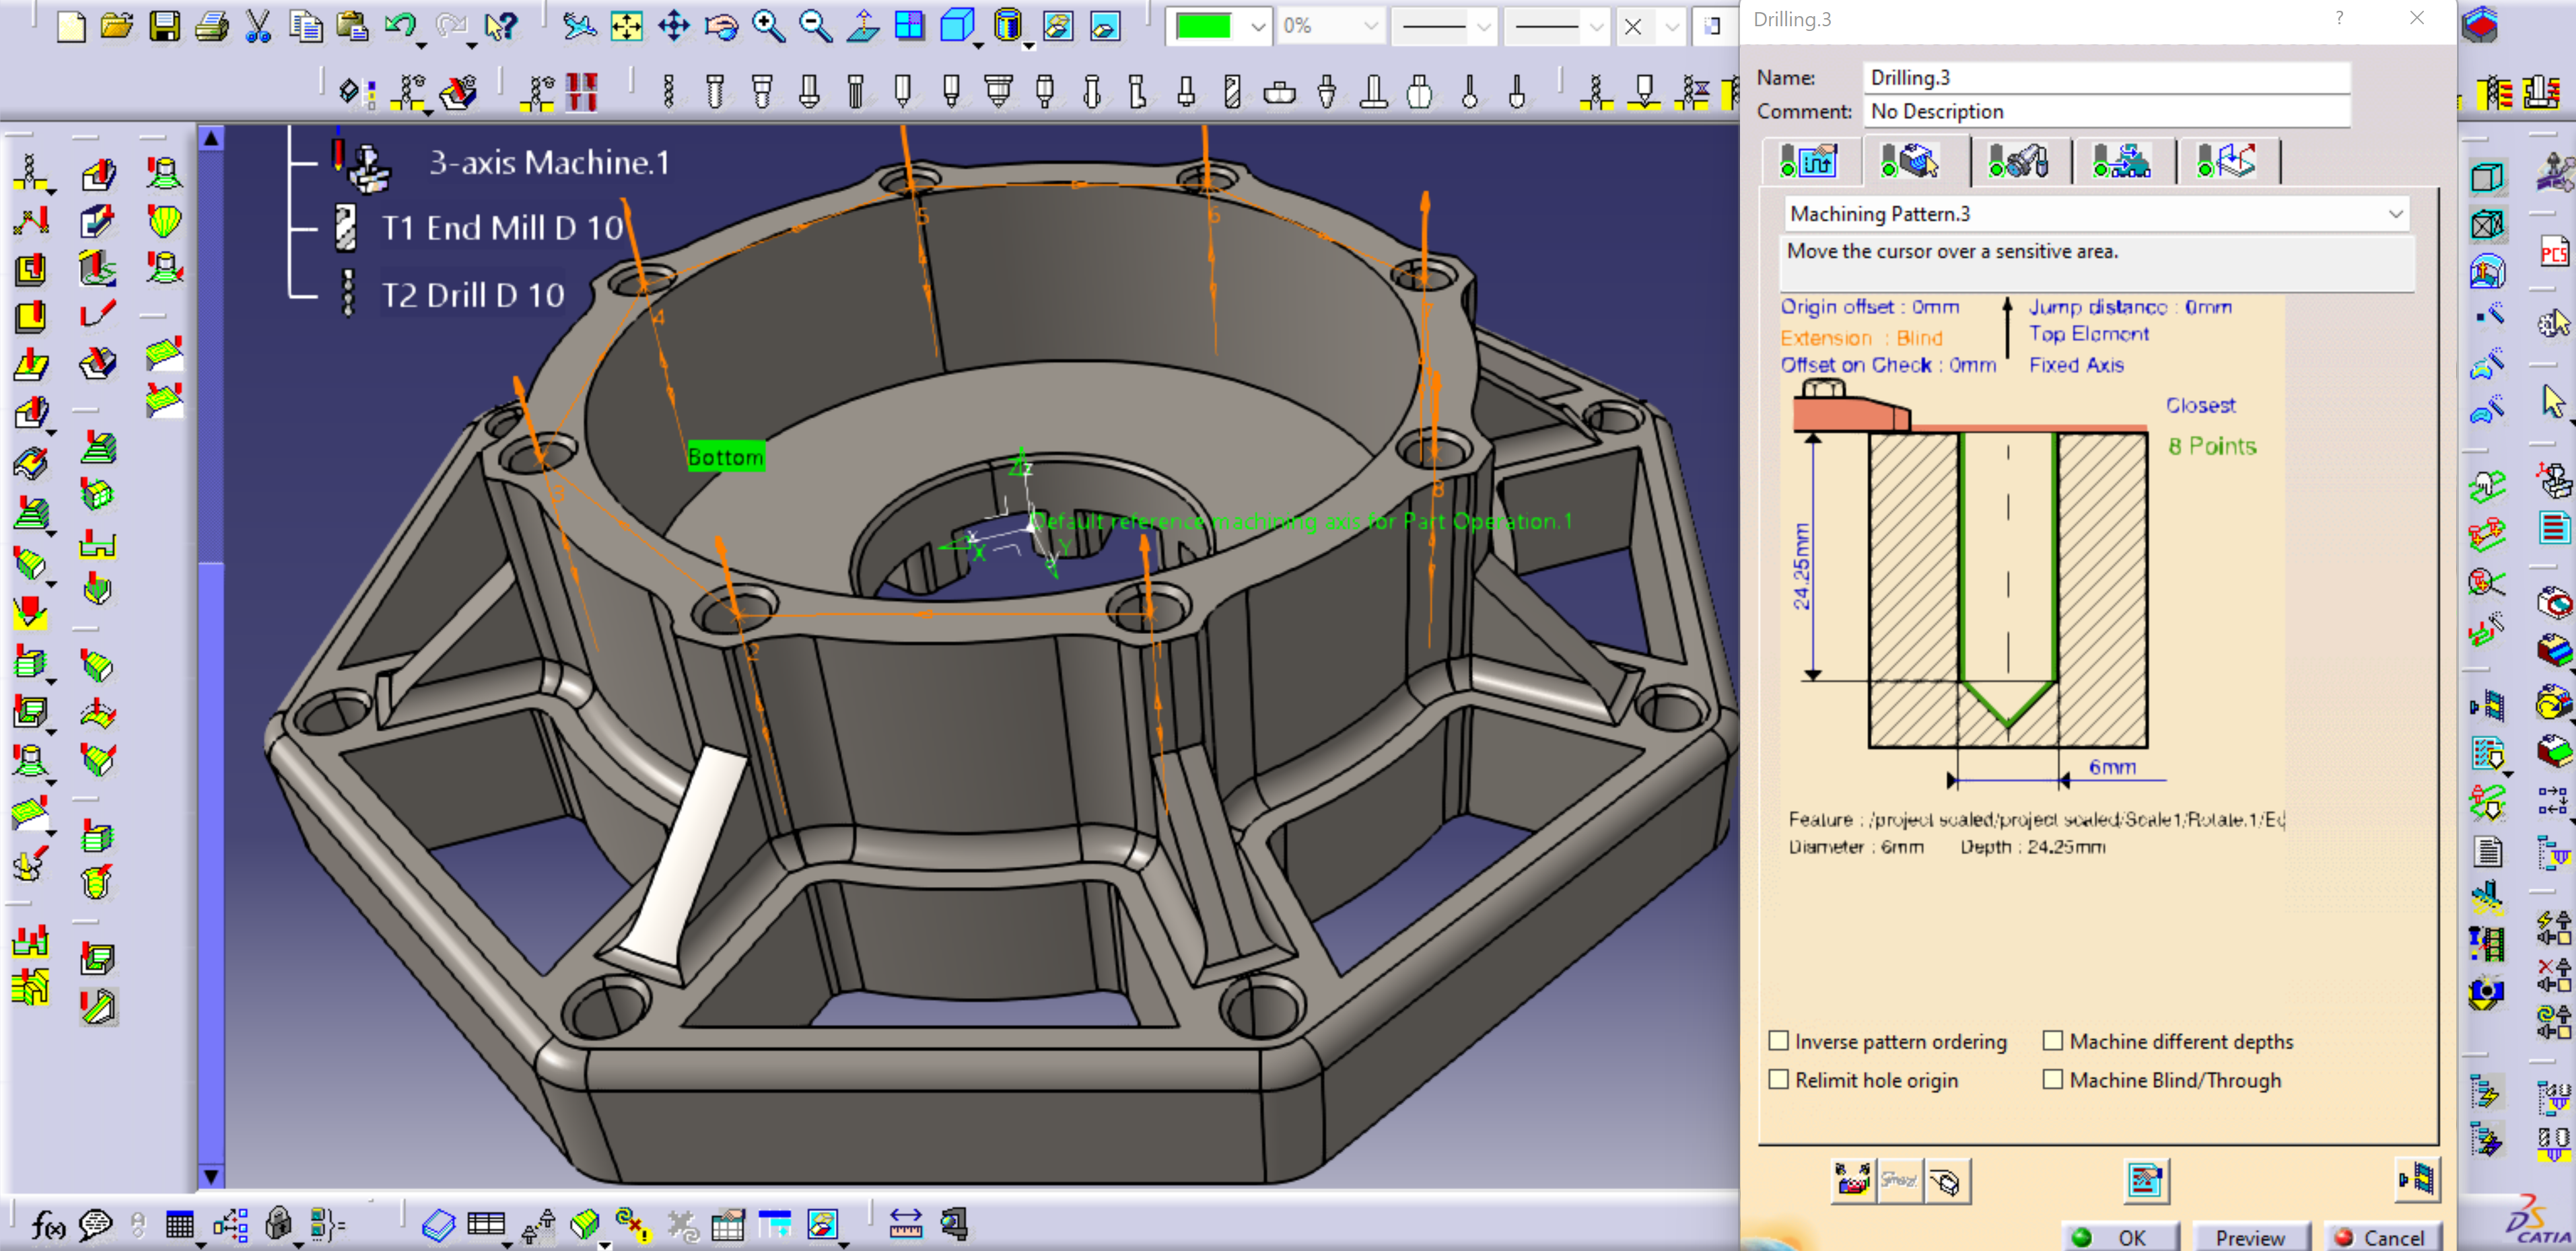Click the Fit All In view icon

click(626, 27)
